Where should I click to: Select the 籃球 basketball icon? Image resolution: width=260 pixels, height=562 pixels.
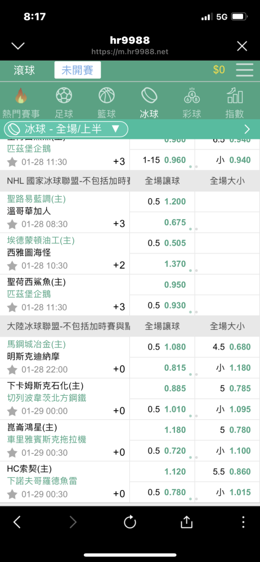(107, 96)
